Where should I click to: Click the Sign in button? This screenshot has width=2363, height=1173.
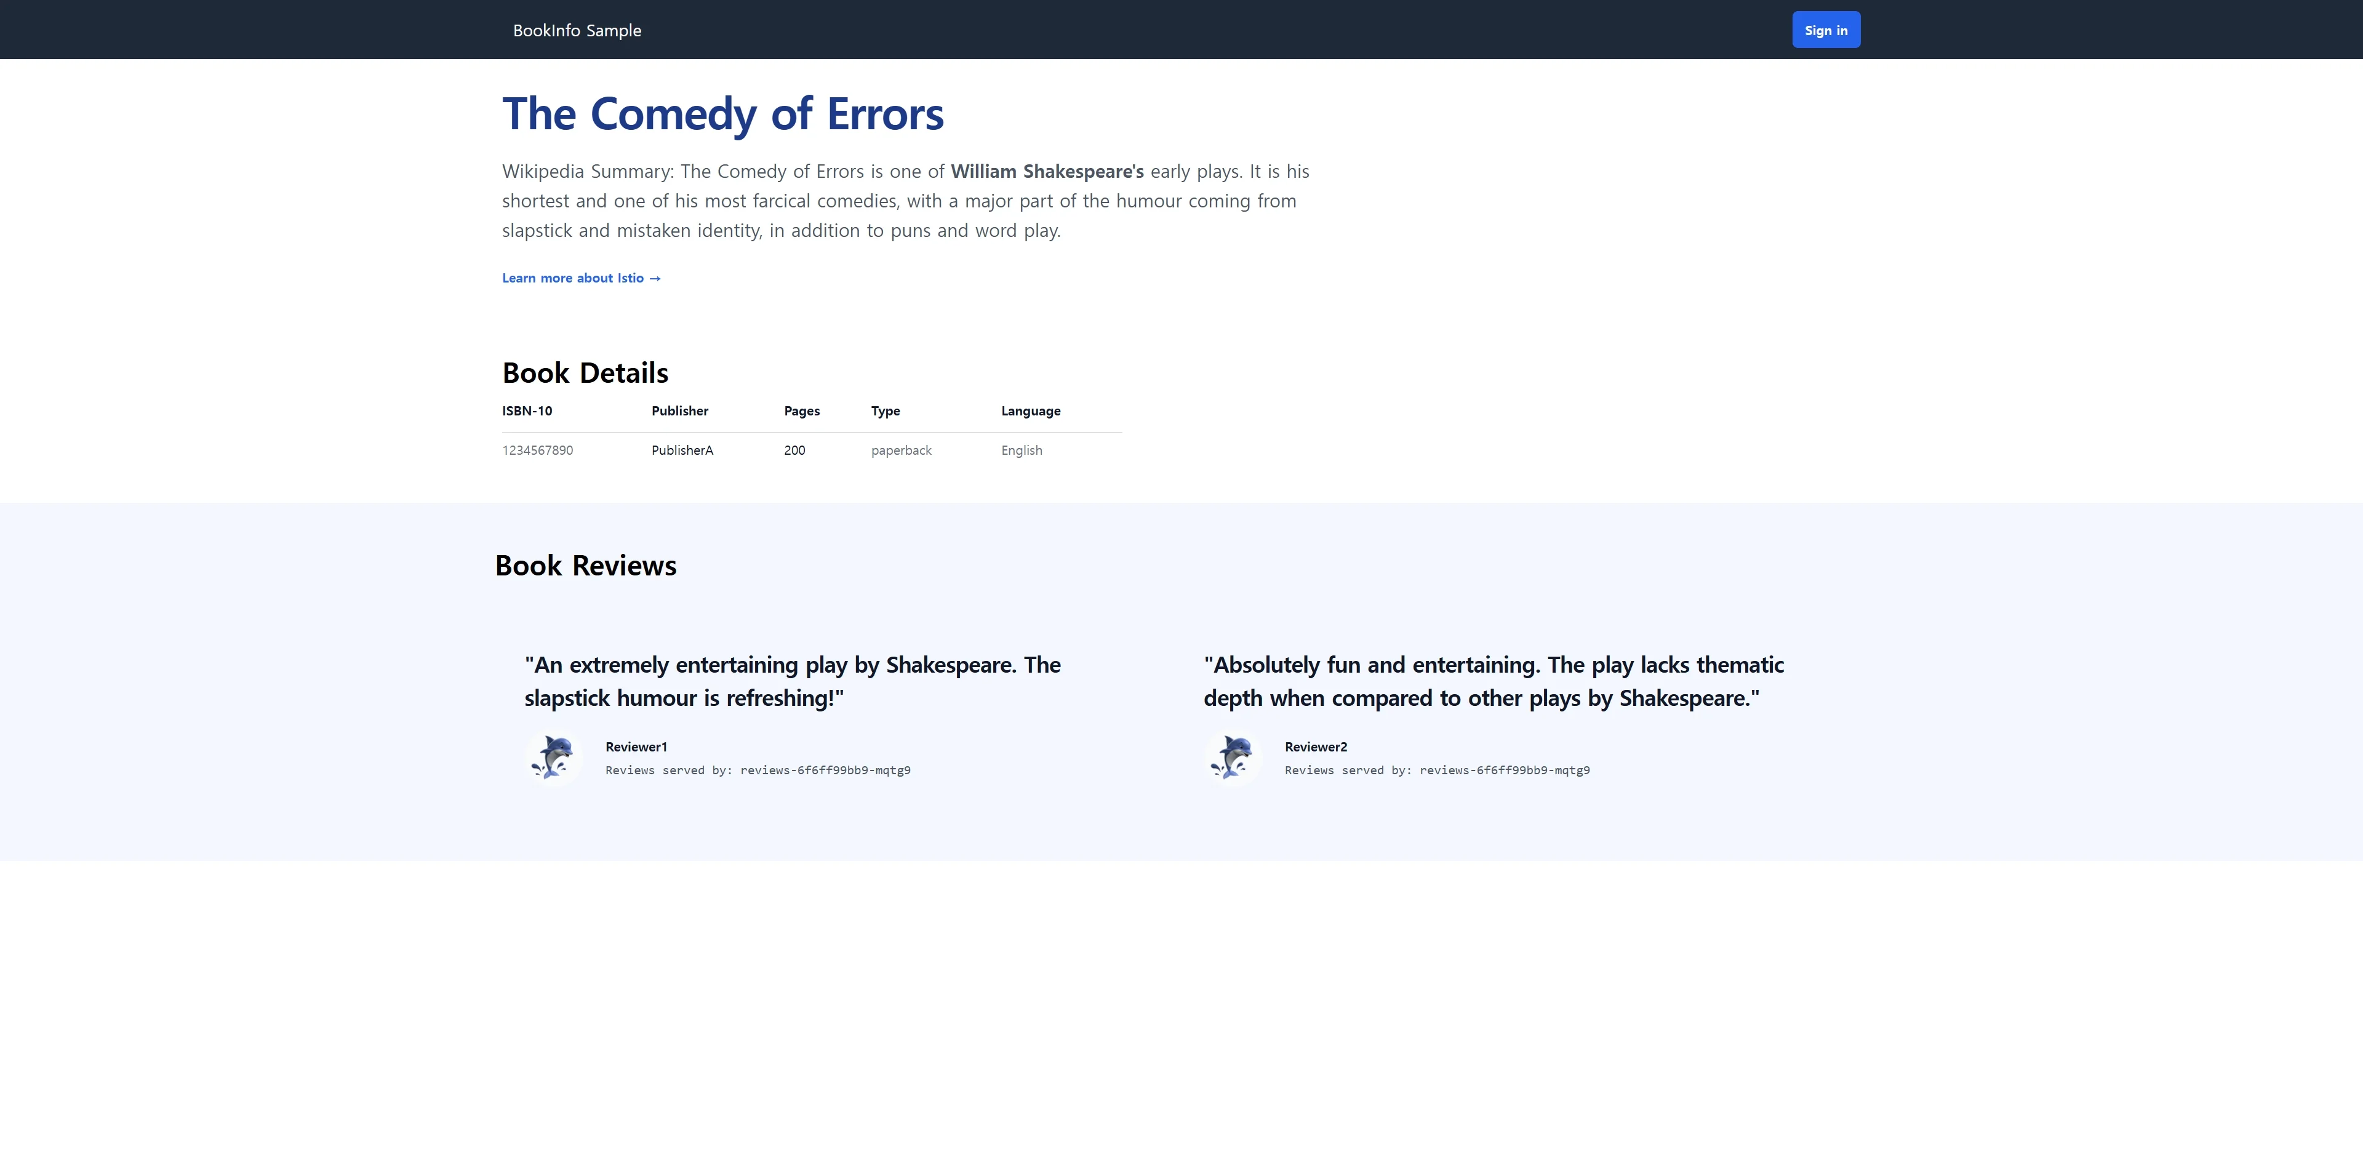(1825, 30)
